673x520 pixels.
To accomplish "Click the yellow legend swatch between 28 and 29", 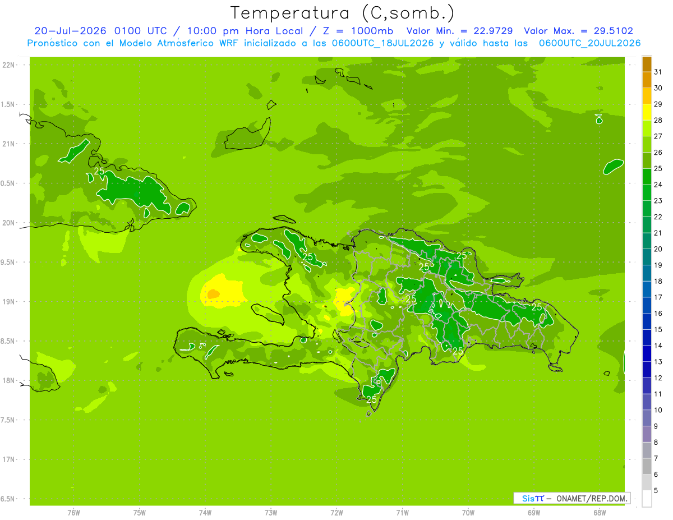I will [647, 112].
